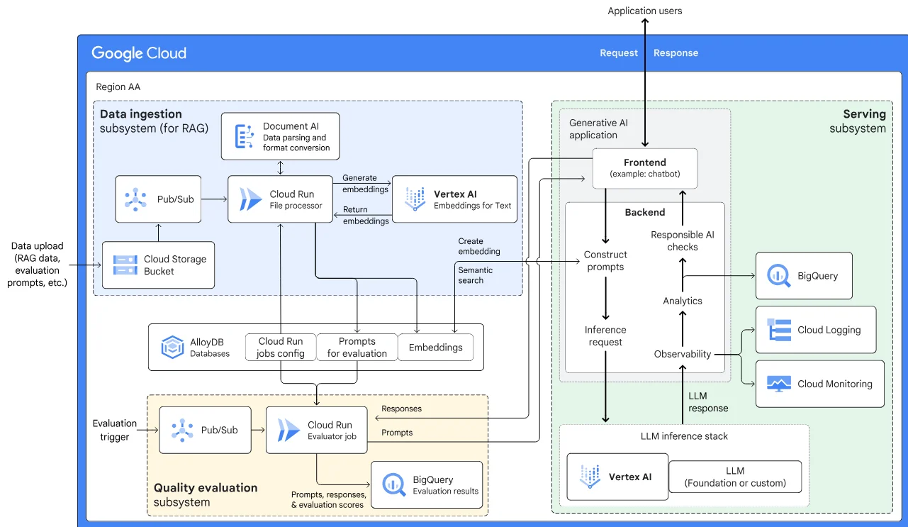
Task: Select the Cloud Run File processor icon
Action: [x=250, y=199]
